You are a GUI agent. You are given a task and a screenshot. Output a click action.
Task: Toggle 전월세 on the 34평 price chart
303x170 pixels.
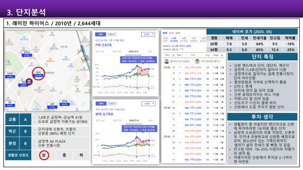tap(112, 103)
